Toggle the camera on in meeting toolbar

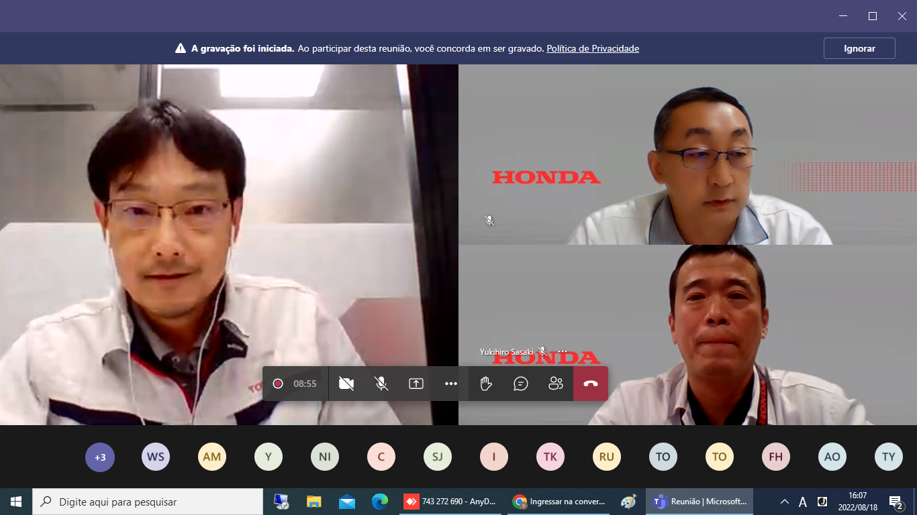346,384
